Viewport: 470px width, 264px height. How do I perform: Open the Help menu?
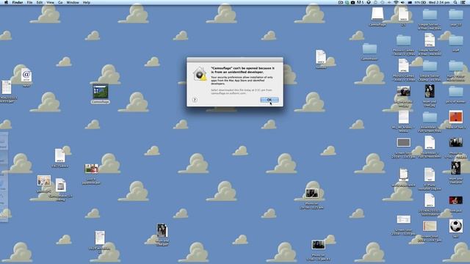click(x=87, y=2)
